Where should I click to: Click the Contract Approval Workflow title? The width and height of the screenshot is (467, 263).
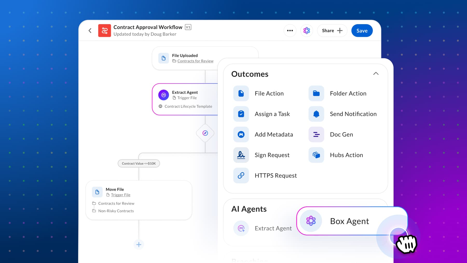(148, 27)
